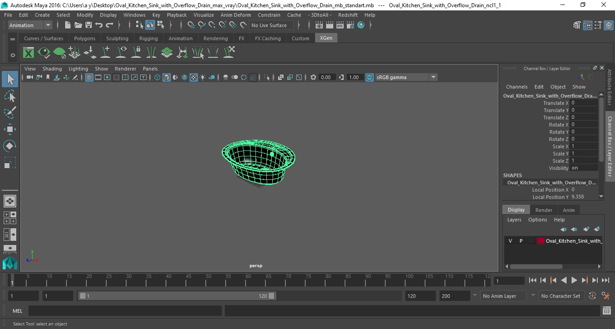Click the XGen clear preview leaf icon
The height and width of the screenshot is (329, 615).
click(59, 53)
